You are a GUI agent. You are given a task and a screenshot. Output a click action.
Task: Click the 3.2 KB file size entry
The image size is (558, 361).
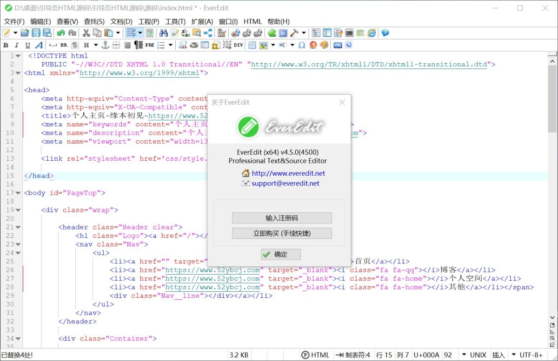pyautogui.click(x=239, y=355)
